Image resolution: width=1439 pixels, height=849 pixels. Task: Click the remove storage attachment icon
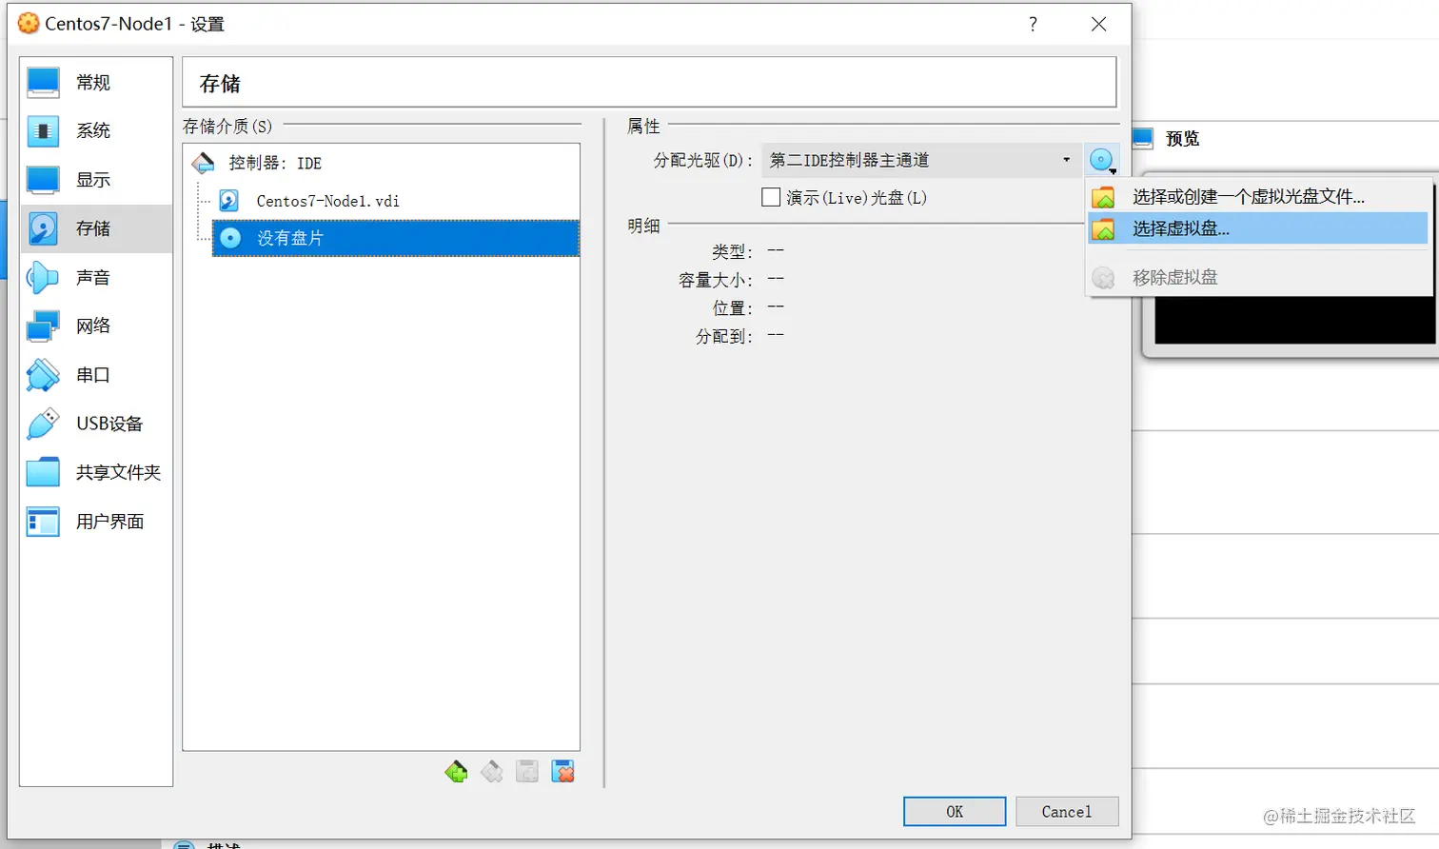(x=562, y=772)
